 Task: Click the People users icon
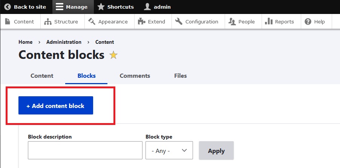(x=232, y=22)
